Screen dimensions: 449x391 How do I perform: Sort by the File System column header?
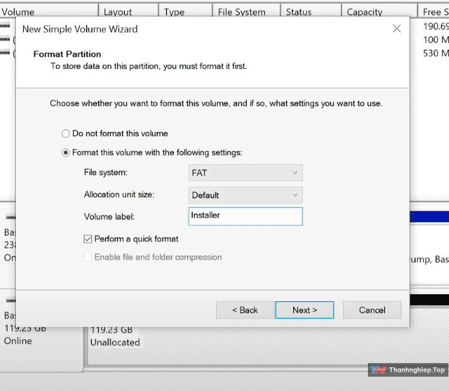point(246,12)
